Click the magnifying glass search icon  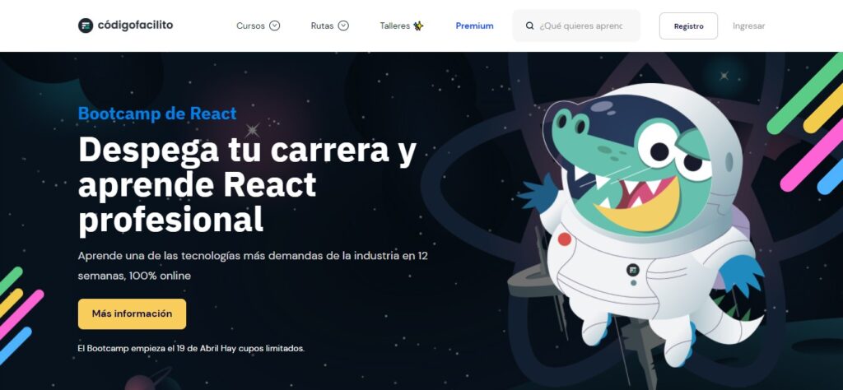(x=529, y=26)
